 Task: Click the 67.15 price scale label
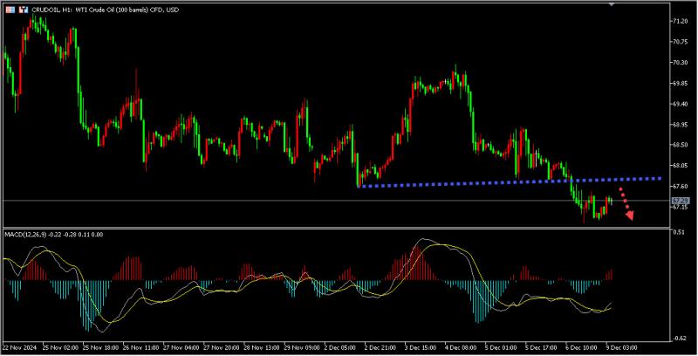tap(680, 208)
